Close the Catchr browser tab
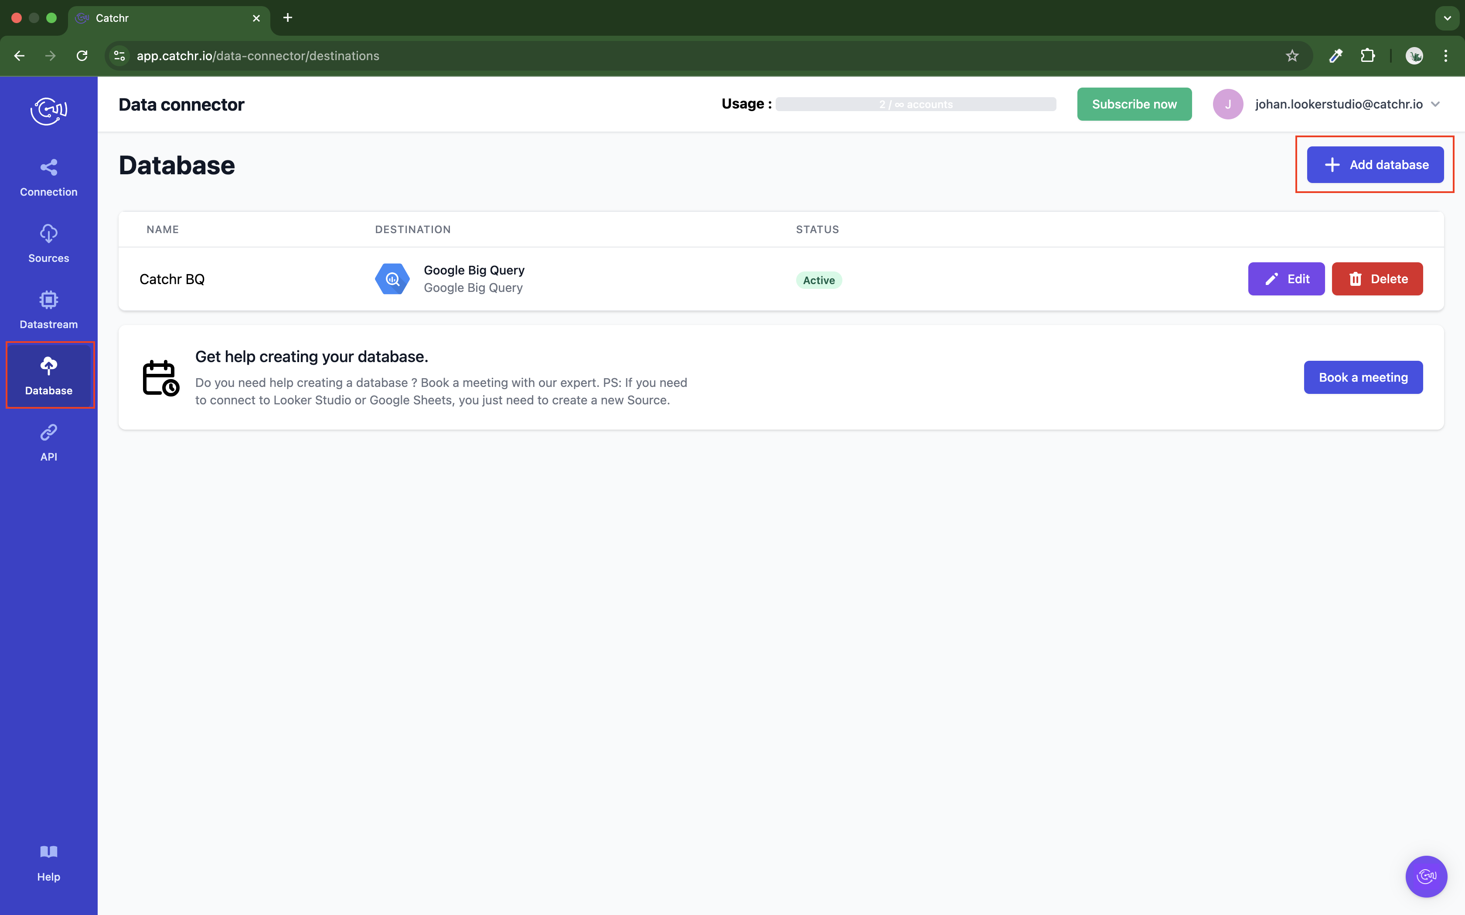This screenshot has height=915, width=1465. click(256, 18)
